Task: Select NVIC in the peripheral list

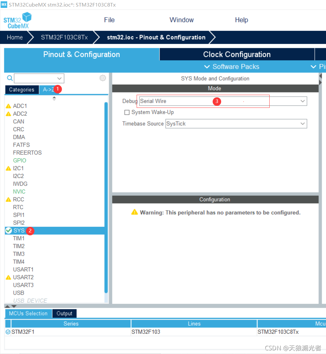Action: tap(19, 192)
